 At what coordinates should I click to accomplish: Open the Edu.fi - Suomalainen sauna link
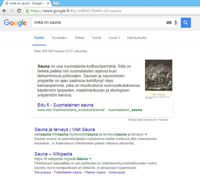point(65,105)
